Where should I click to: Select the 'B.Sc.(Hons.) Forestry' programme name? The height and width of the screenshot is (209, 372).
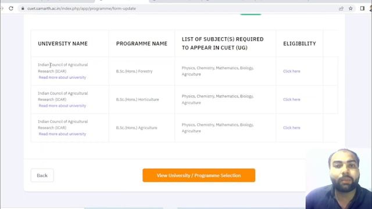(x=134, y=71)
